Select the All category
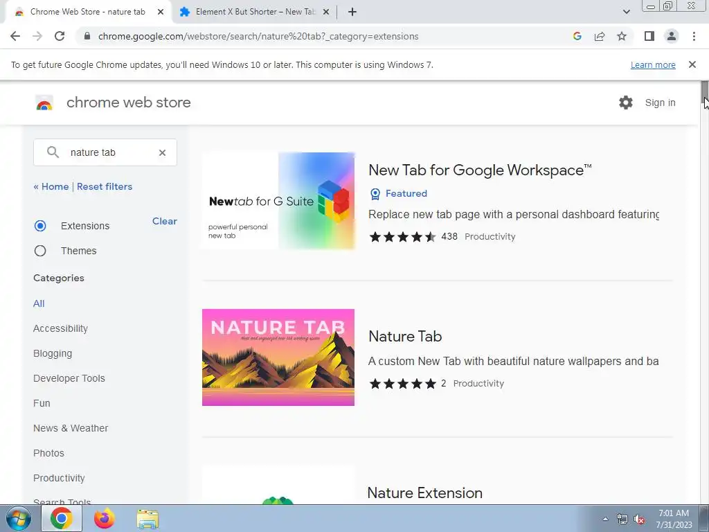This screenshot has width=709, height=532. click(x=39, y=303)
